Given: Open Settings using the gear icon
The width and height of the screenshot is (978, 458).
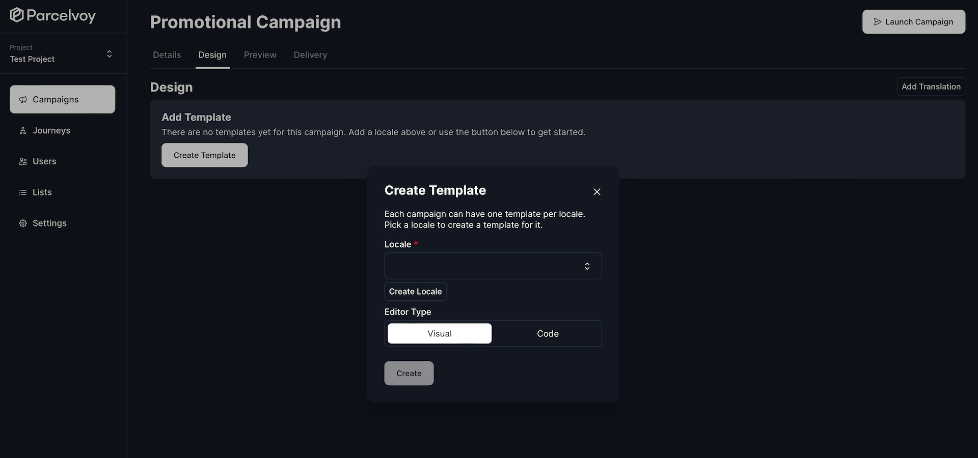Looking at the screenshot, I should (22, 223).
